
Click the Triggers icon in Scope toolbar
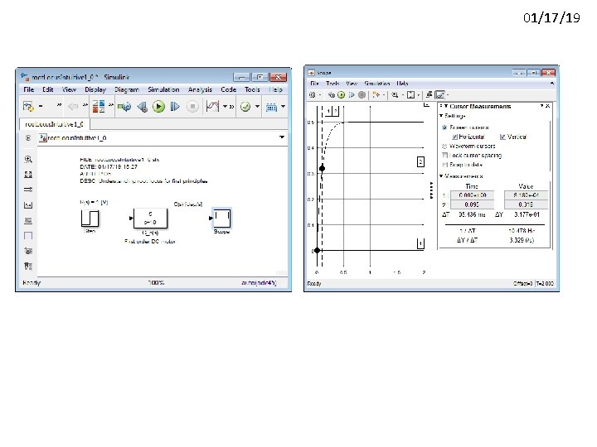[430, 95]
